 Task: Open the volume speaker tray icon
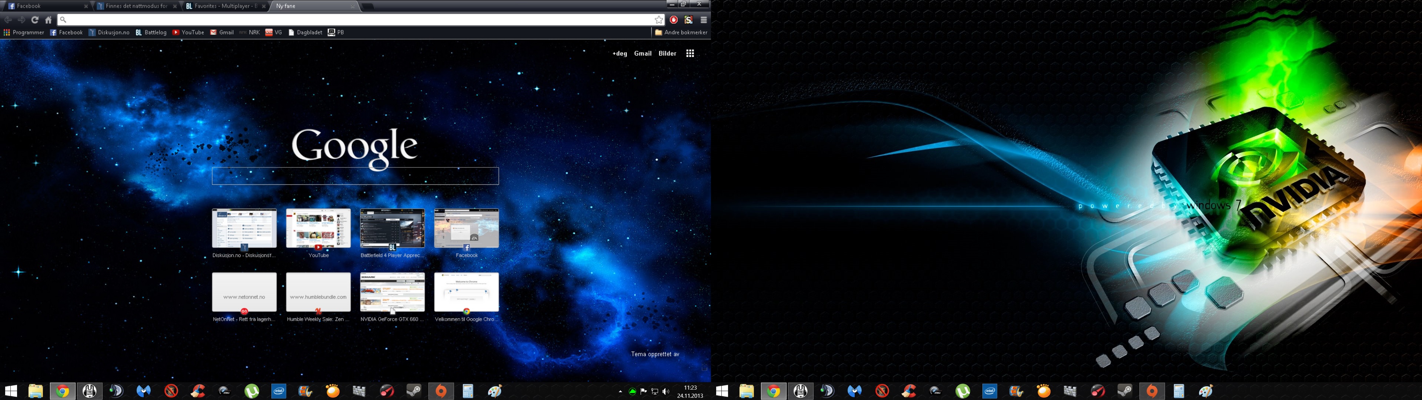(666, 392)
